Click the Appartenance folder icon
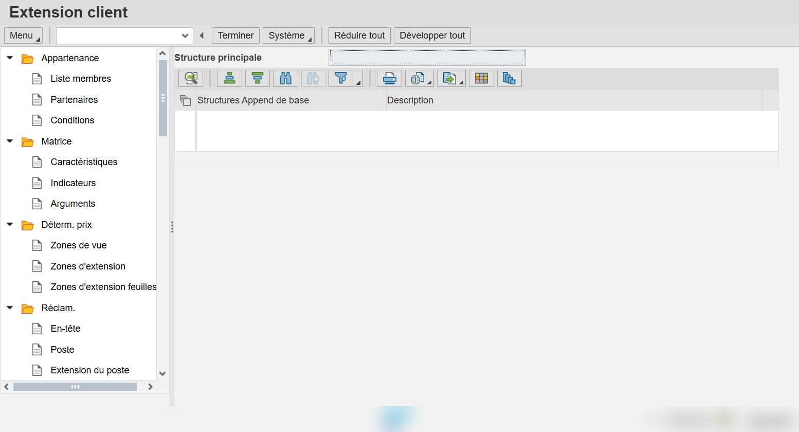The height and width of the screenshot is (432, 799). pos(27,59)
